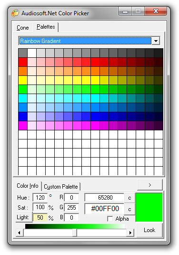Select the Palettes tab
179x255 pixels.
pyautogui.click(x=46, y=27)
